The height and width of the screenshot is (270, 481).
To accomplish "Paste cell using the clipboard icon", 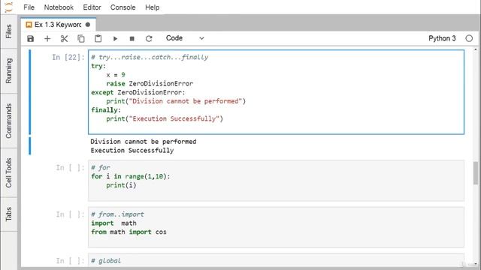I will (98, 38).
